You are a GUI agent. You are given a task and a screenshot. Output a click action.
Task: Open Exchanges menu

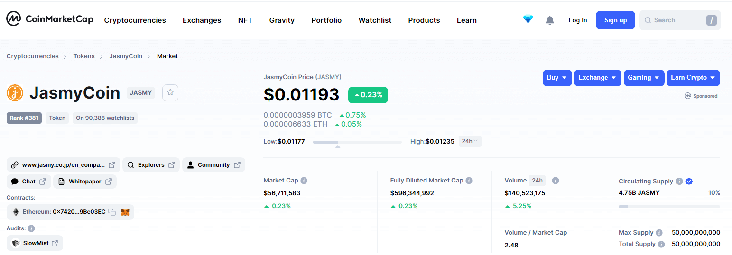(x=202, y=20)
